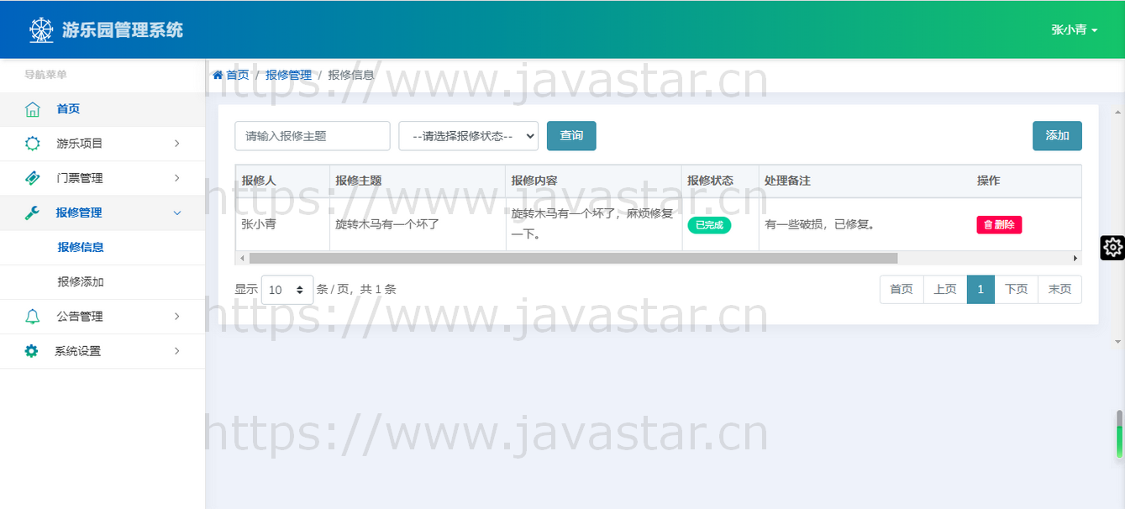This screenshot has height=509, width=1125.
Task: Click the 公告管理 bell icon
Action: point(32,317)
